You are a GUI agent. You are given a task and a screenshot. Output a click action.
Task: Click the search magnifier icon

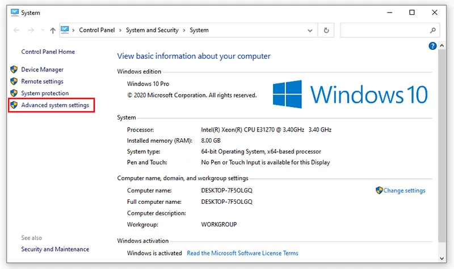point(432,31)
